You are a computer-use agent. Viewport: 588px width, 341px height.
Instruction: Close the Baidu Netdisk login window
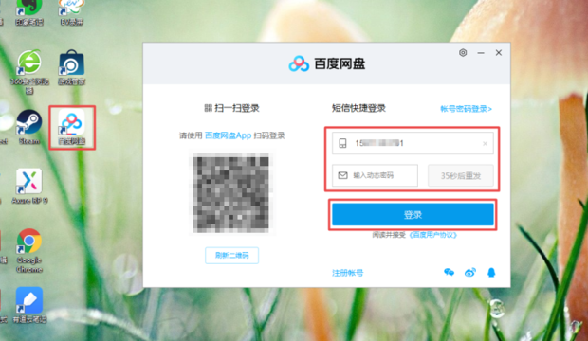tap(498, 53)
